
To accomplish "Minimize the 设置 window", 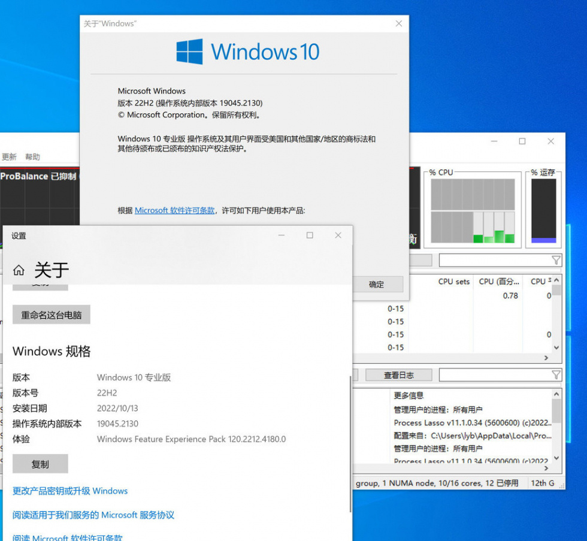I will 282,235.
